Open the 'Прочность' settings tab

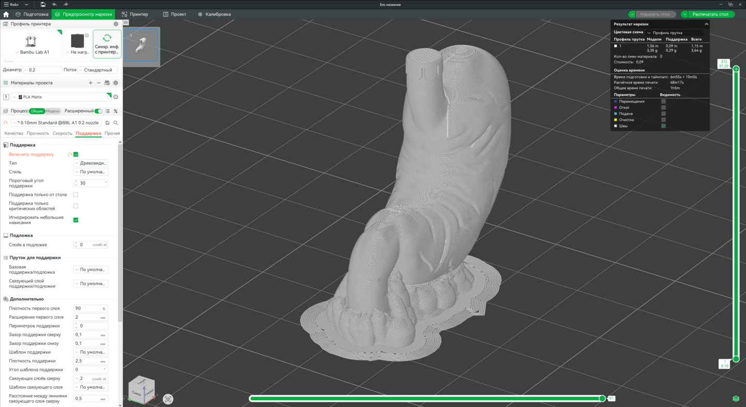(38, 133)
